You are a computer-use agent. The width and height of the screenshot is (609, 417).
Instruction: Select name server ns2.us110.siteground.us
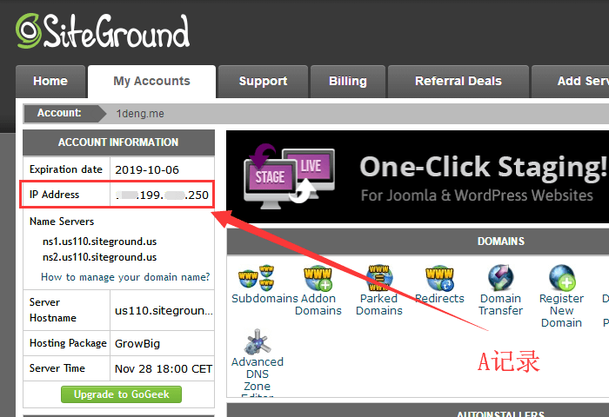tap(99, 257)
